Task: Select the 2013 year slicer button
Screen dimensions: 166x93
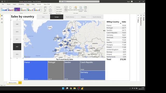Action: click(x=17, y=54)
